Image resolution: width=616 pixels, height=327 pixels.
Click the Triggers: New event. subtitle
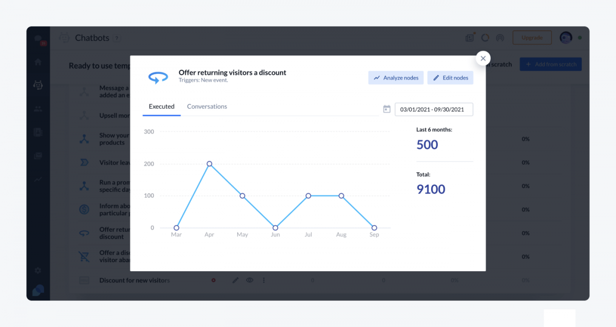pos(203,80)
